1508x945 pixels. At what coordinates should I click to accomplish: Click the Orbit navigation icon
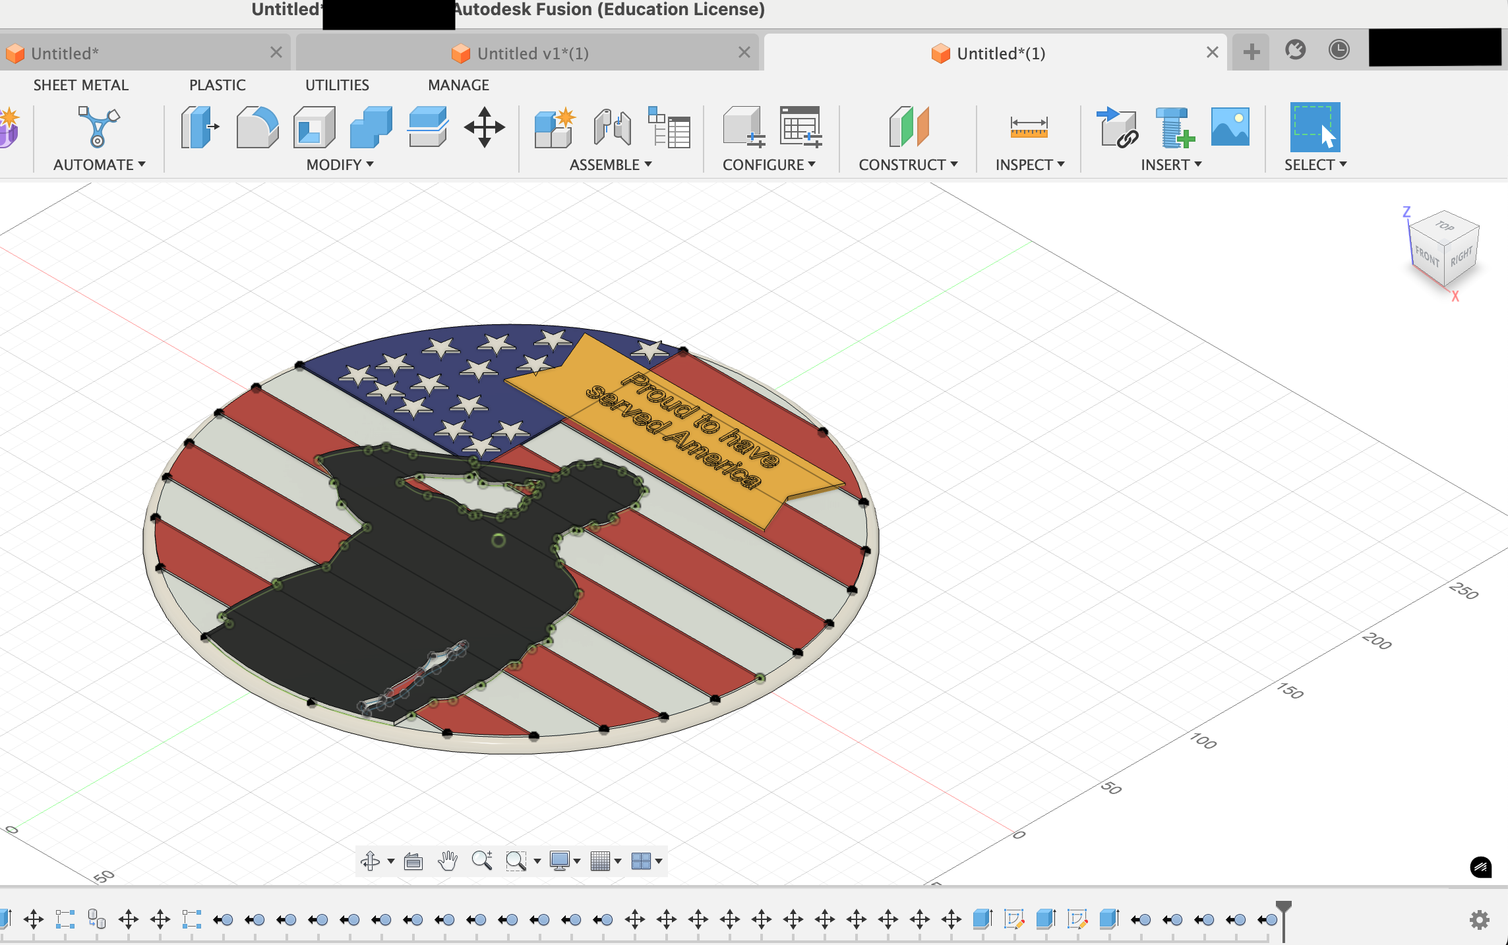(371, 861)
